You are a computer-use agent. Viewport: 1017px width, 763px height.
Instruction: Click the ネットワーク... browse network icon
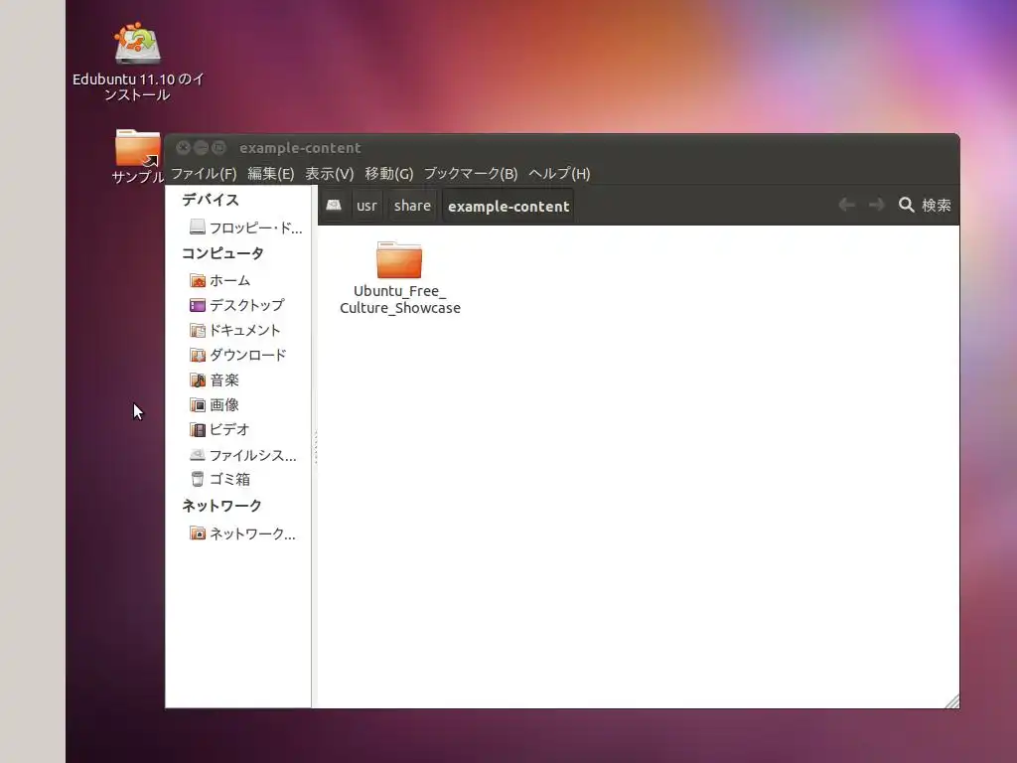198,534
